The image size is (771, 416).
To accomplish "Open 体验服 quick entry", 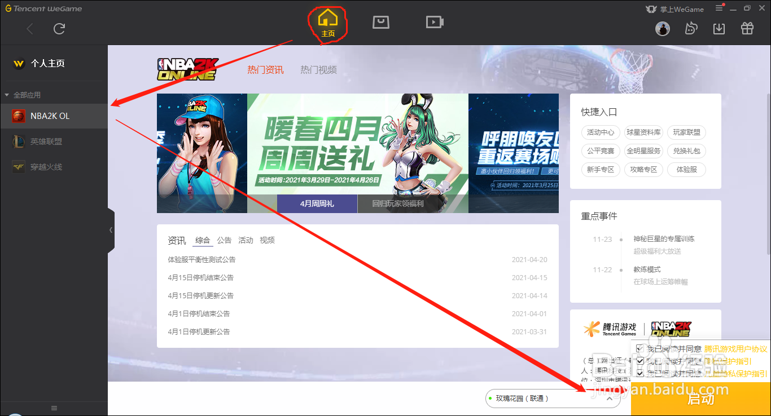I will (x=687, y=170).
